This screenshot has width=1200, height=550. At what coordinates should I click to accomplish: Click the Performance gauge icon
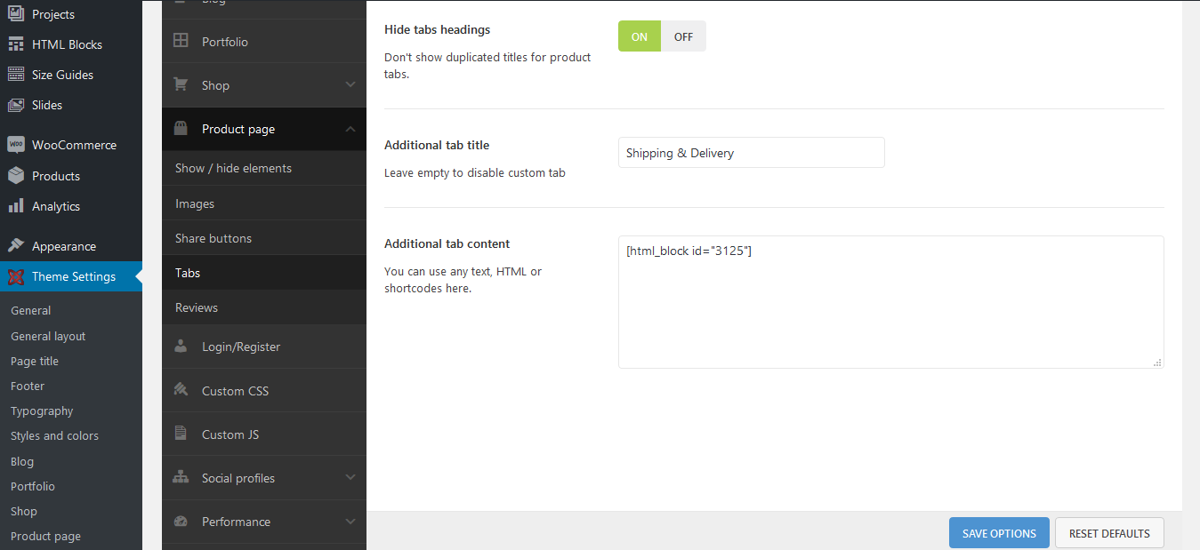pos(181,522)
